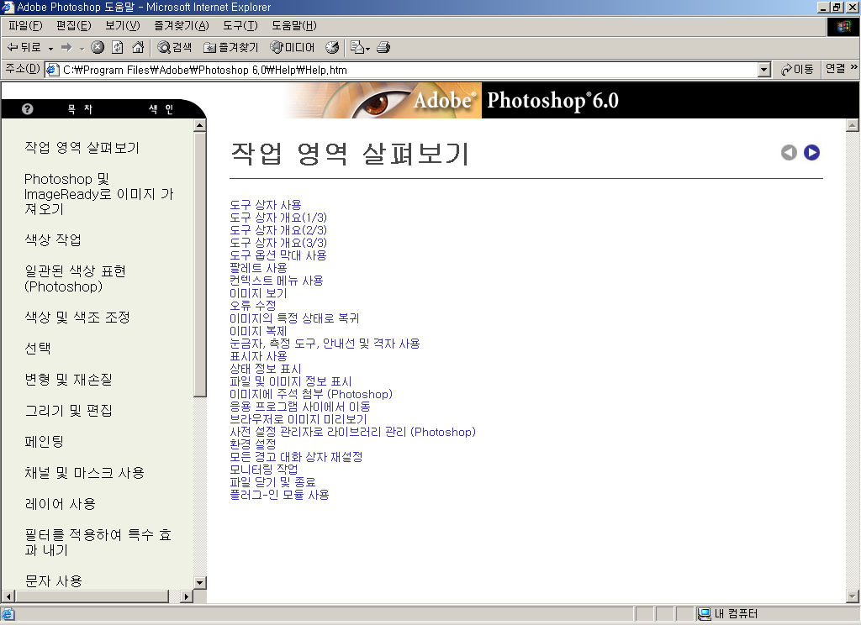
Task: Open the 도구(T) menu
Action: [240, 26]
